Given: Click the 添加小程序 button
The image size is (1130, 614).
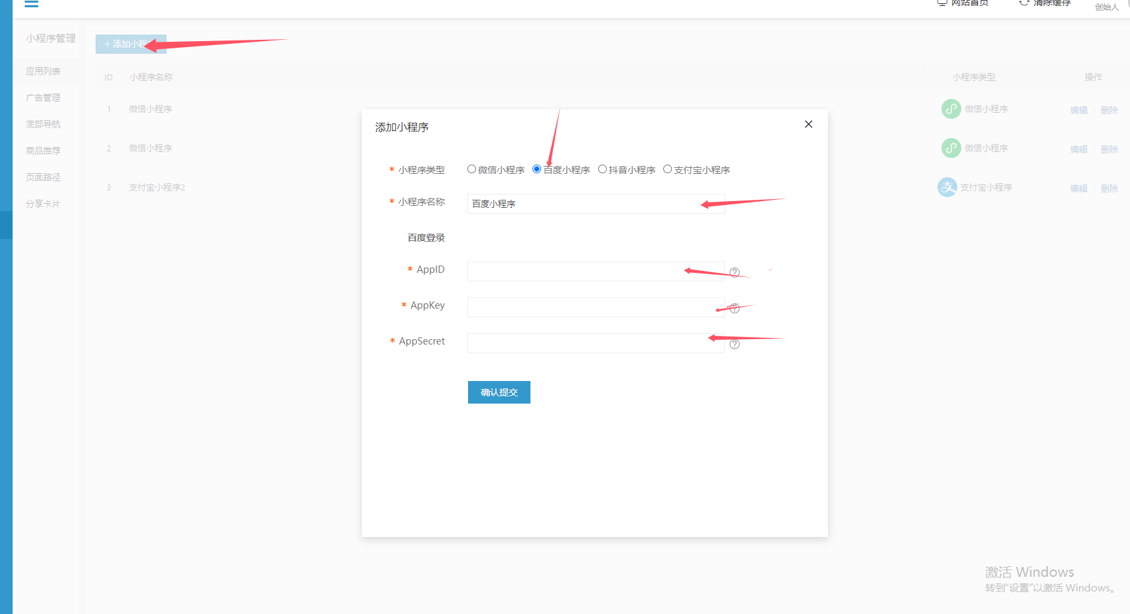Looking at the screenshot, I should click(x=131, y=44).
